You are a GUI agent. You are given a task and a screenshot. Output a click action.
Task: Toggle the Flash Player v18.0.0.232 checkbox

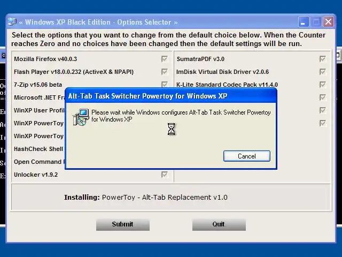pyautogui.click(x=165, y=72)
